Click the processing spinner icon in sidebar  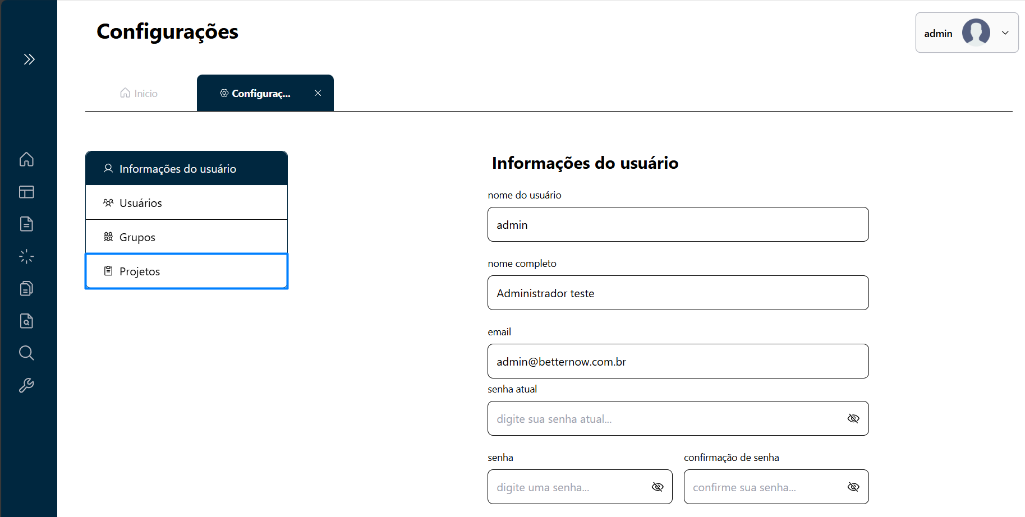[26, 256]
